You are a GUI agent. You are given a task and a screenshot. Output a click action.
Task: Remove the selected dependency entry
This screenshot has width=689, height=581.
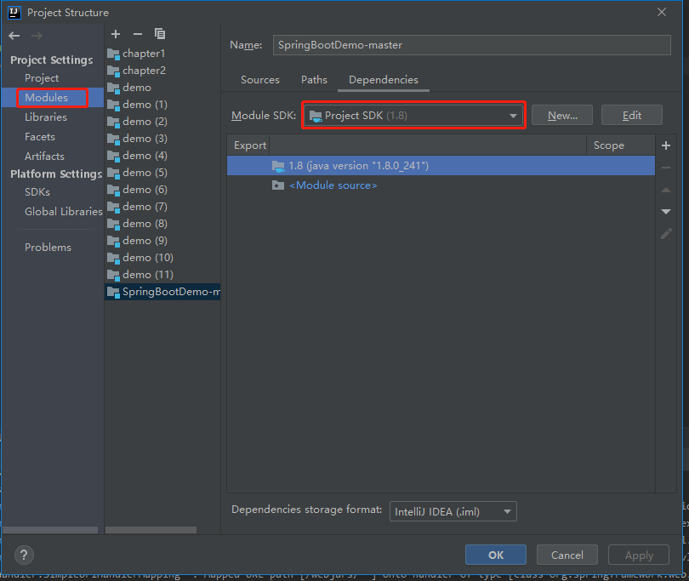[666, 168]
